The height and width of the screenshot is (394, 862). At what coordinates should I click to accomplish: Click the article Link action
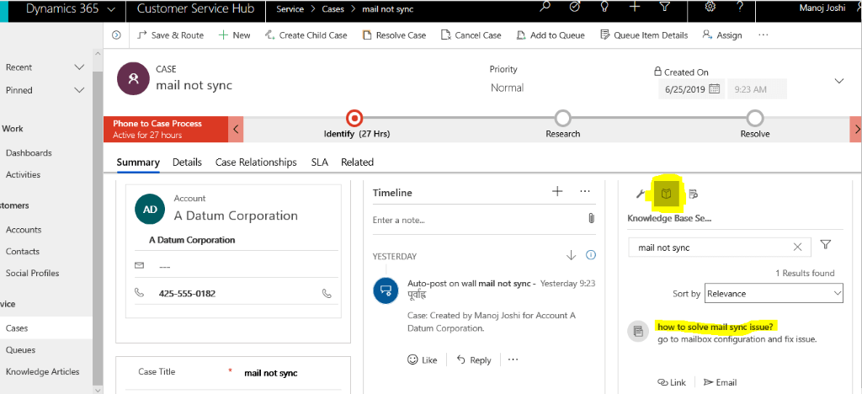pyautogui.click(x=672, y=382)
